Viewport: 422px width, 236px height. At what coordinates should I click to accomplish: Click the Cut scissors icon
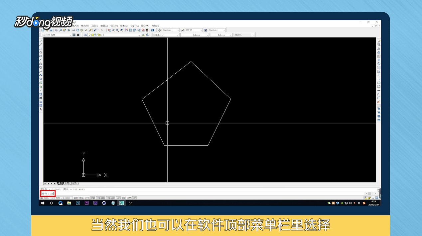pos(73,30)
